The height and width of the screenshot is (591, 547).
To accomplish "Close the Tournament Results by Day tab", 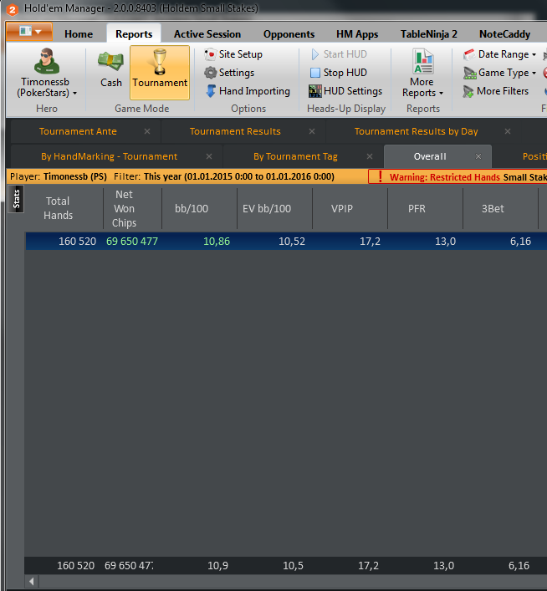I will pyautogui.click(x=508, y=131).
